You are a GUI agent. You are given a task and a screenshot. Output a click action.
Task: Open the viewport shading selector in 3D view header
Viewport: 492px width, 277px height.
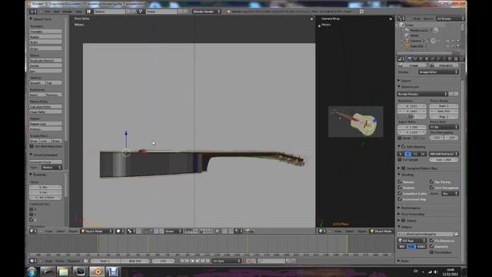pos(120,231)
